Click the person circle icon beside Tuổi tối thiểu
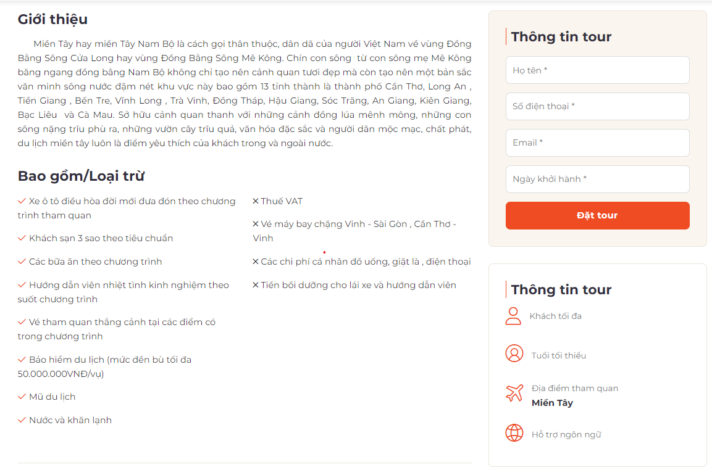This screenshot has width=712, height=467. (513, 355)
